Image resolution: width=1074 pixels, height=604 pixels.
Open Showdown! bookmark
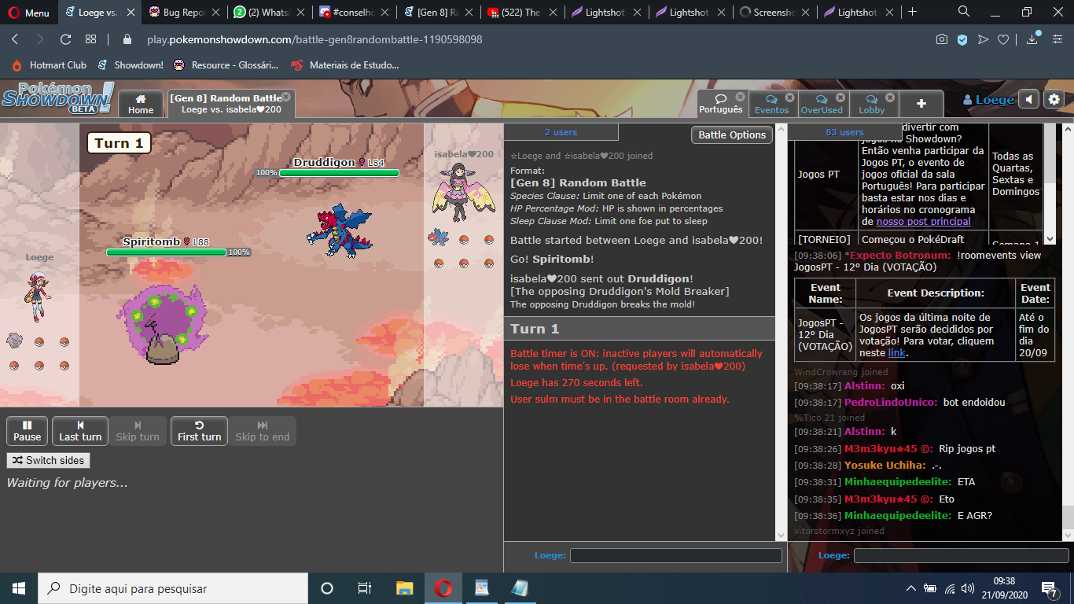pyautogui.click(x=131, y=65)
